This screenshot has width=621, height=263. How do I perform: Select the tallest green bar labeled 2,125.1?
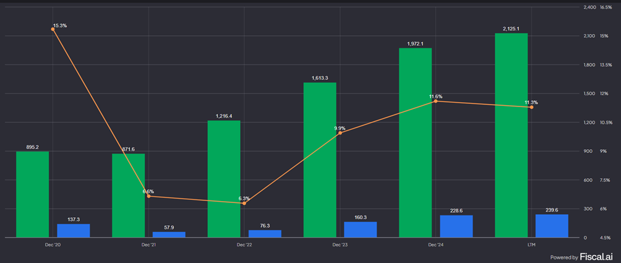pyautogui.click(x=512, y=135)
